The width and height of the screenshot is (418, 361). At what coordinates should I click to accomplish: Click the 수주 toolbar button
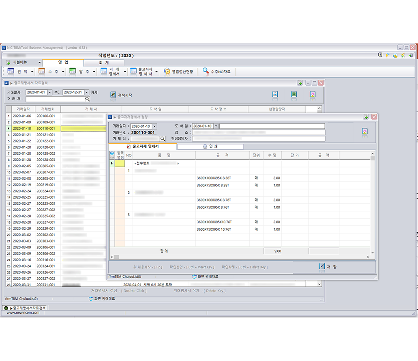pyautogui.click(x=49, y=71)
